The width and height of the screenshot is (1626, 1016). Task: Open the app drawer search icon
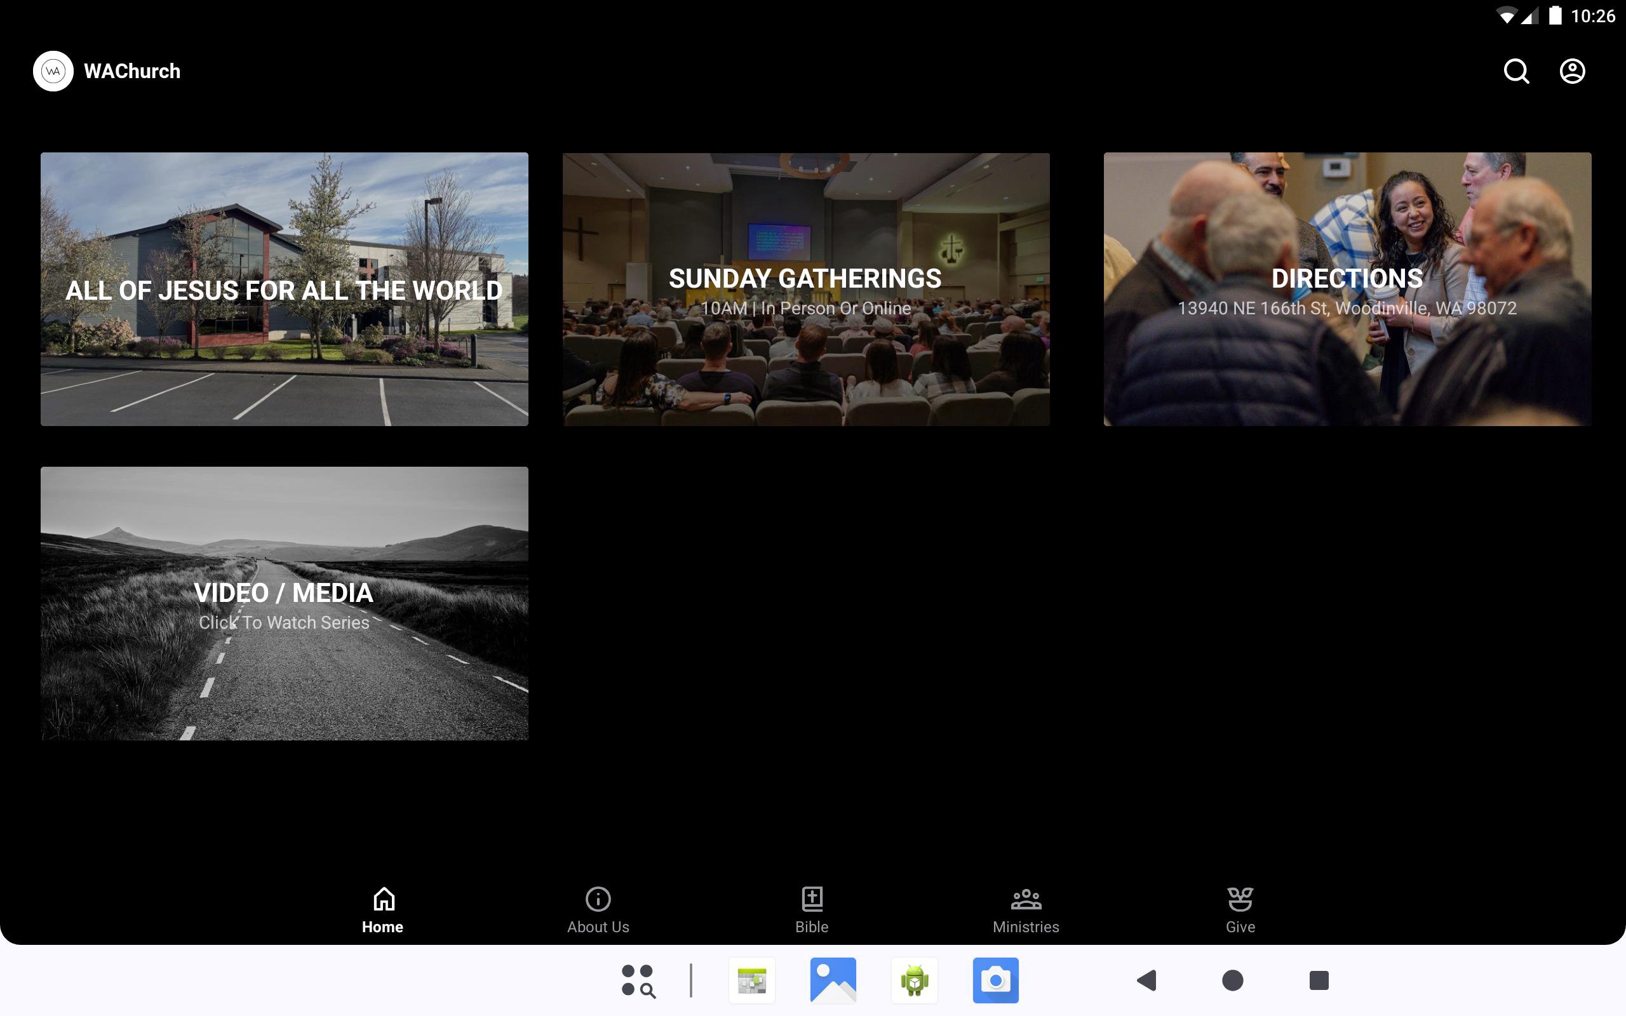638,980
